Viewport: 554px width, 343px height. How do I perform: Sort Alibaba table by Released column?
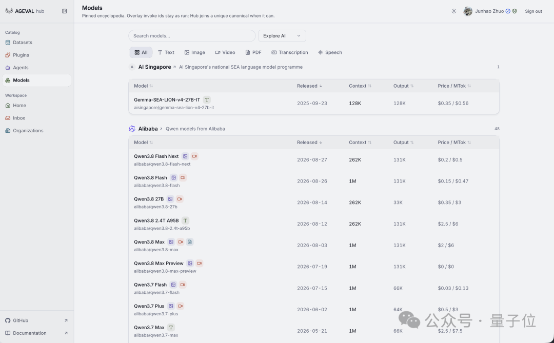(309, 143)
